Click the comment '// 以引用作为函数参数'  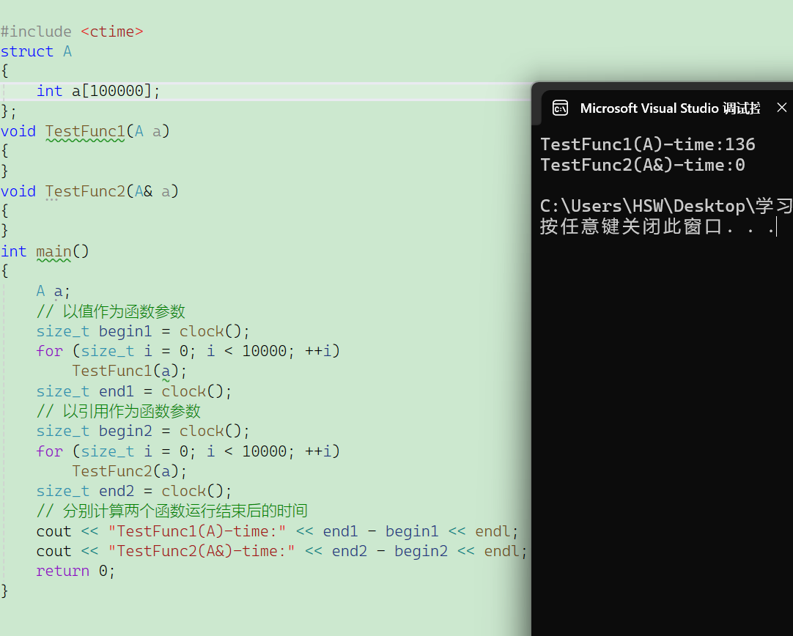(x=118, y=411)
